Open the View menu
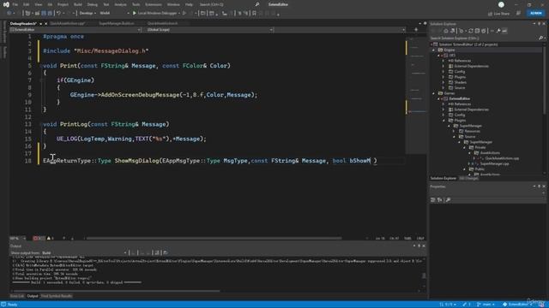This screenshot has width=549, height=308. pyautogui.click(x=38, y=4)
